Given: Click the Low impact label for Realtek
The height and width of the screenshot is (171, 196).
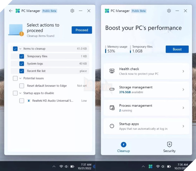Looking at the screenshot, I should [84, 101].
